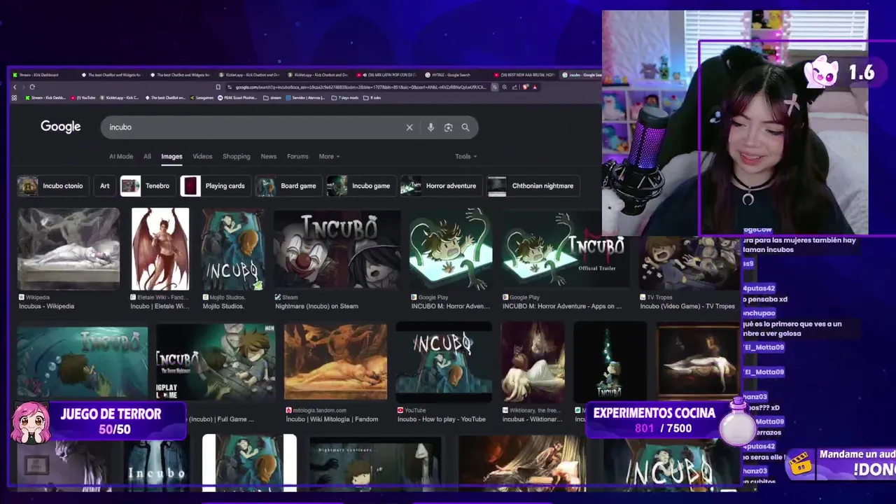Screen dimensions: 896x504
Task: Open the Forums results tab
Action: pyautogui.click(x=297, y=157)
